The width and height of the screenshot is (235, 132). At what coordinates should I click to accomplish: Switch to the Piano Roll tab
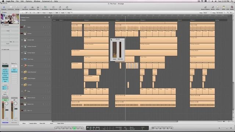coord(42,123)
